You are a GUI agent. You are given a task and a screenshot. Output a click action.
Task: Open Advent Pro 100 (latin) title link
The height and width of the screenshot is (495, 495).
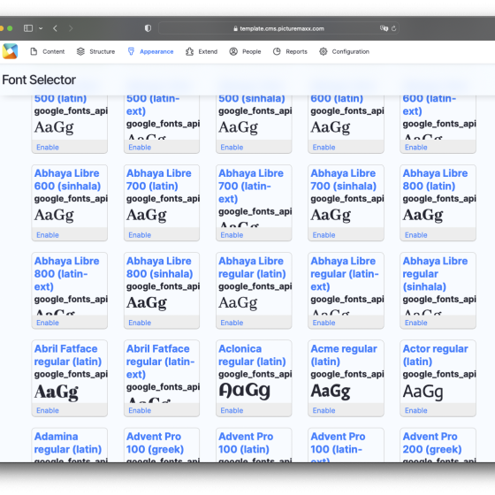point(246,443)
